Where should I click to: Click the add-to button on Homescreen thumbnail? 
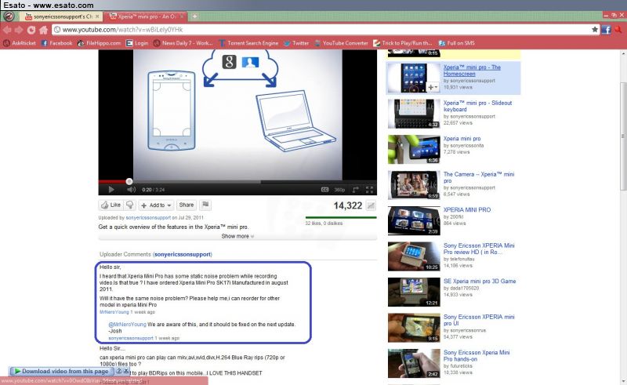tap(433, 87)
